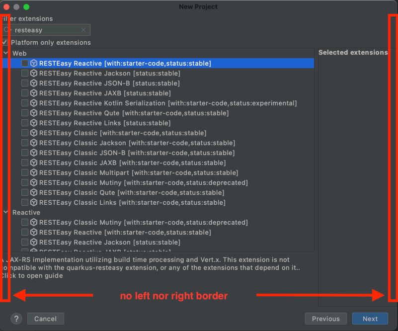Screen dimensions: 398x331
Task: Select Web group's RESTEasy Classic Mutiny deprecated row
Action: click(x=144, y=183)
